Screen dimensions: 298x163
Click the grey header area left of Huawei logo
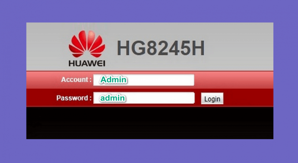[47, 47]
